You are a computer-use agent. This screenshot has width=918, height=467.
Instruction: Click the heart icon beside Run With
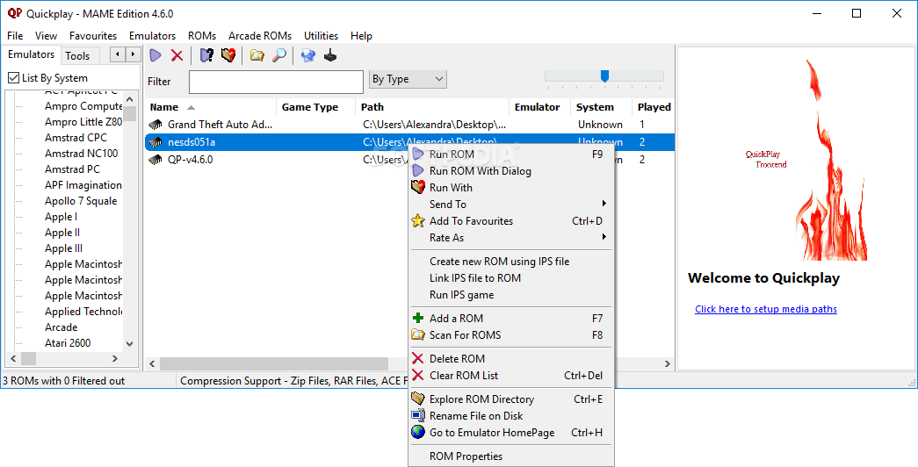(418, 188)
